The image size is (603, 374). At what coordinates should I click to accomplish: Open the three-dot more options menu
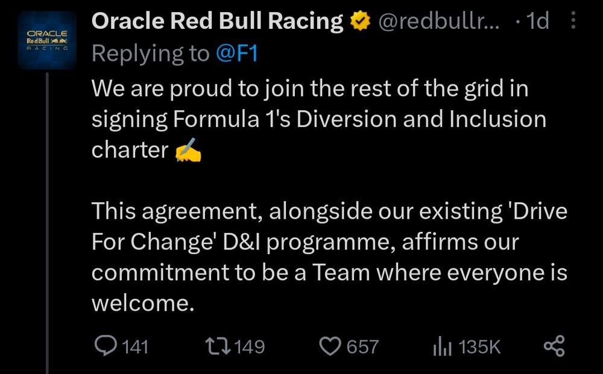click(x=573, y=20)
